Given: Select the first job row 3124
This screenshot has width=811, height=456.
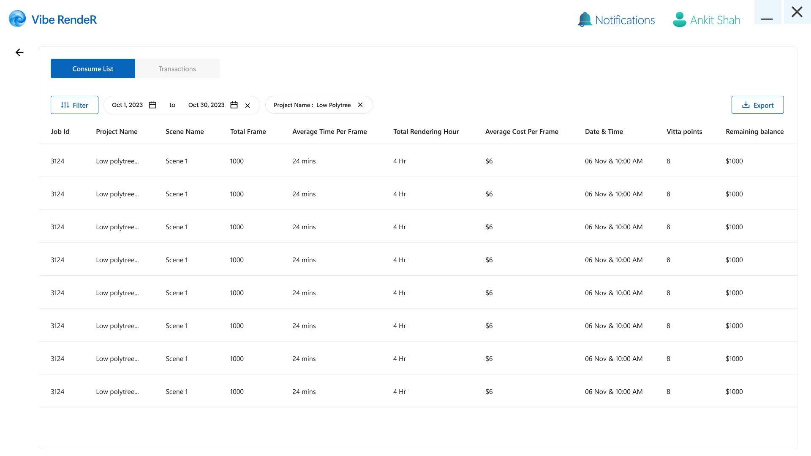Looking at the screenshot, I should [x=57, y=161].
